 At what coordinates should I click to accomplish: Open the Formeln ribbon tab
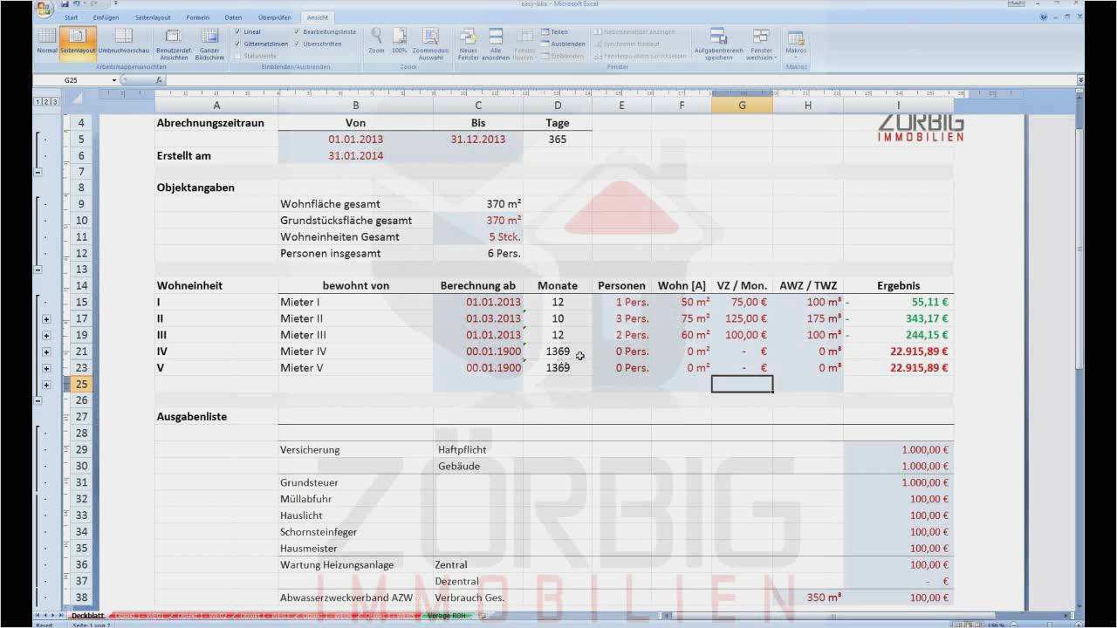tap(197, 17)
